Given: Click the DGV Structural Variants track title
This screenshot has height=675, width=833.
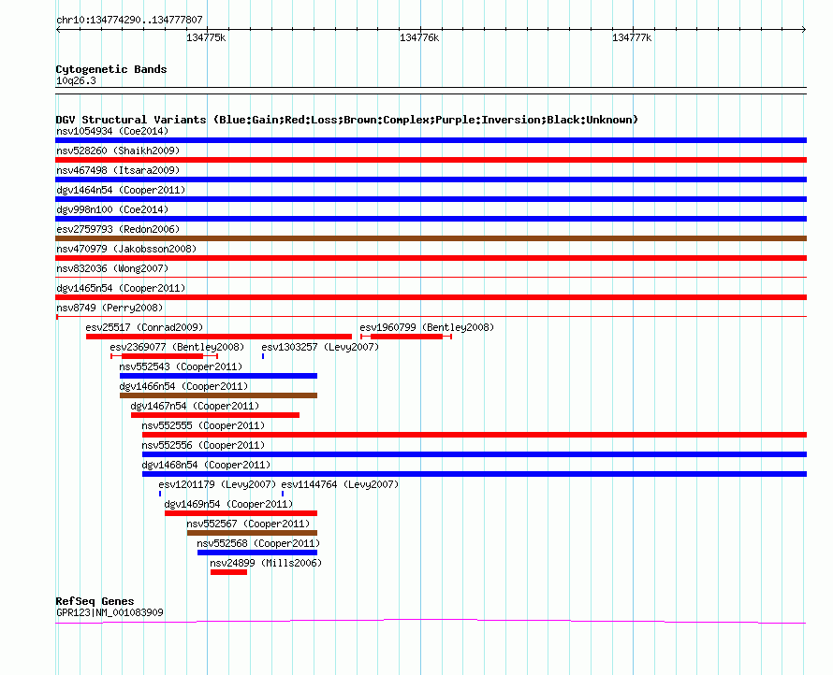Looking at the screenshot, I should (x=347, y=120).
